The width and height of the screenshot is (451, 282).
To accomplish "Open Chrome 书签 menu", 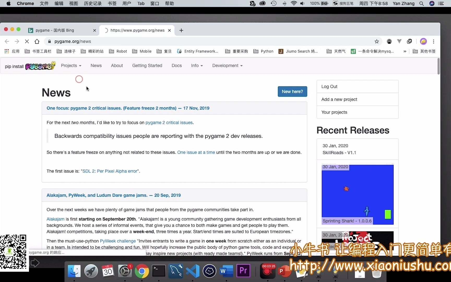I will (x=112, y=3).
